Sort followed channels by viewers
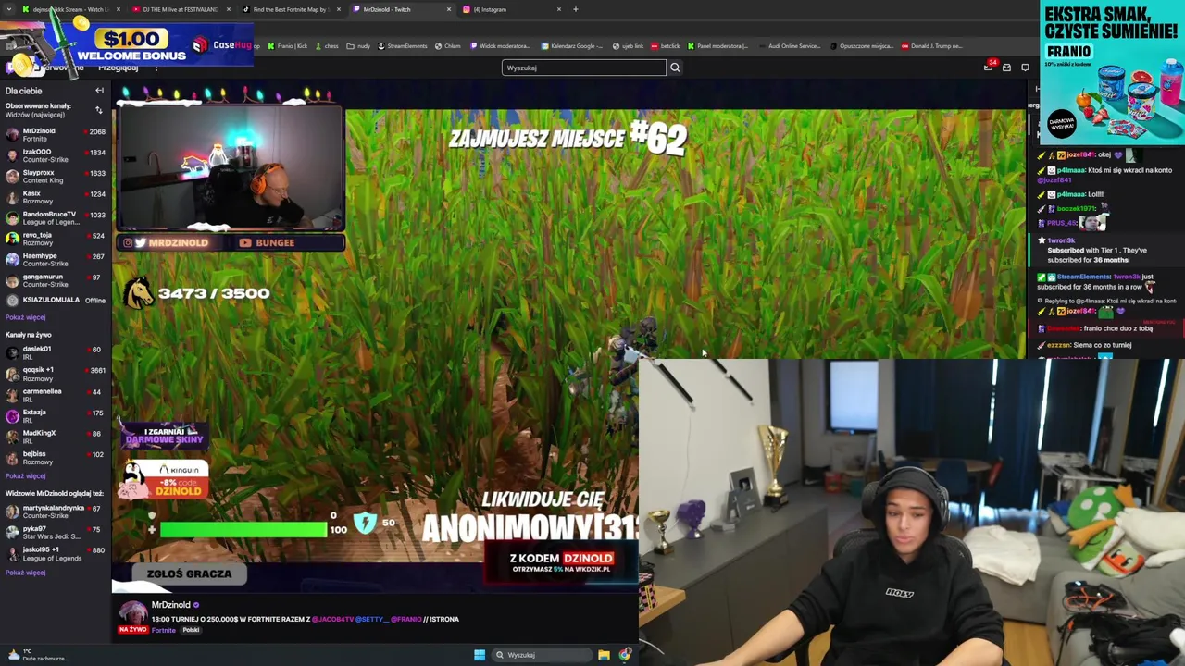 [x=99, y=110]
